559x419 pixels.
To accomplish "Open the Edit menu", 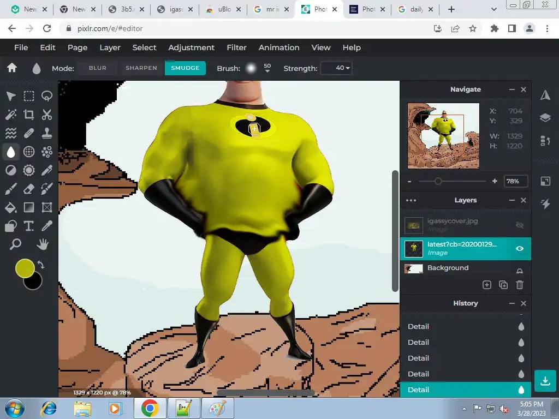I will tap(48, 47).
